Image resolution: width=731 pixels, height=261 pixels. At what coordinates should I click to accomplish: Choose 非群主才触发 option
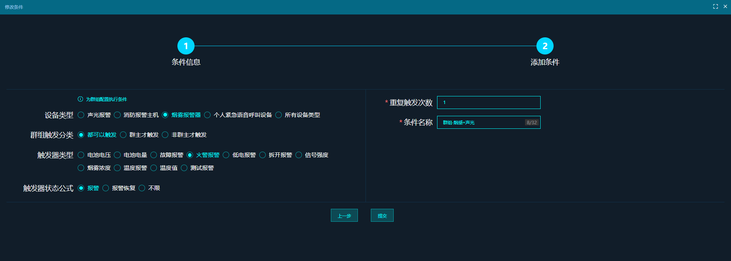pos(165,135)
